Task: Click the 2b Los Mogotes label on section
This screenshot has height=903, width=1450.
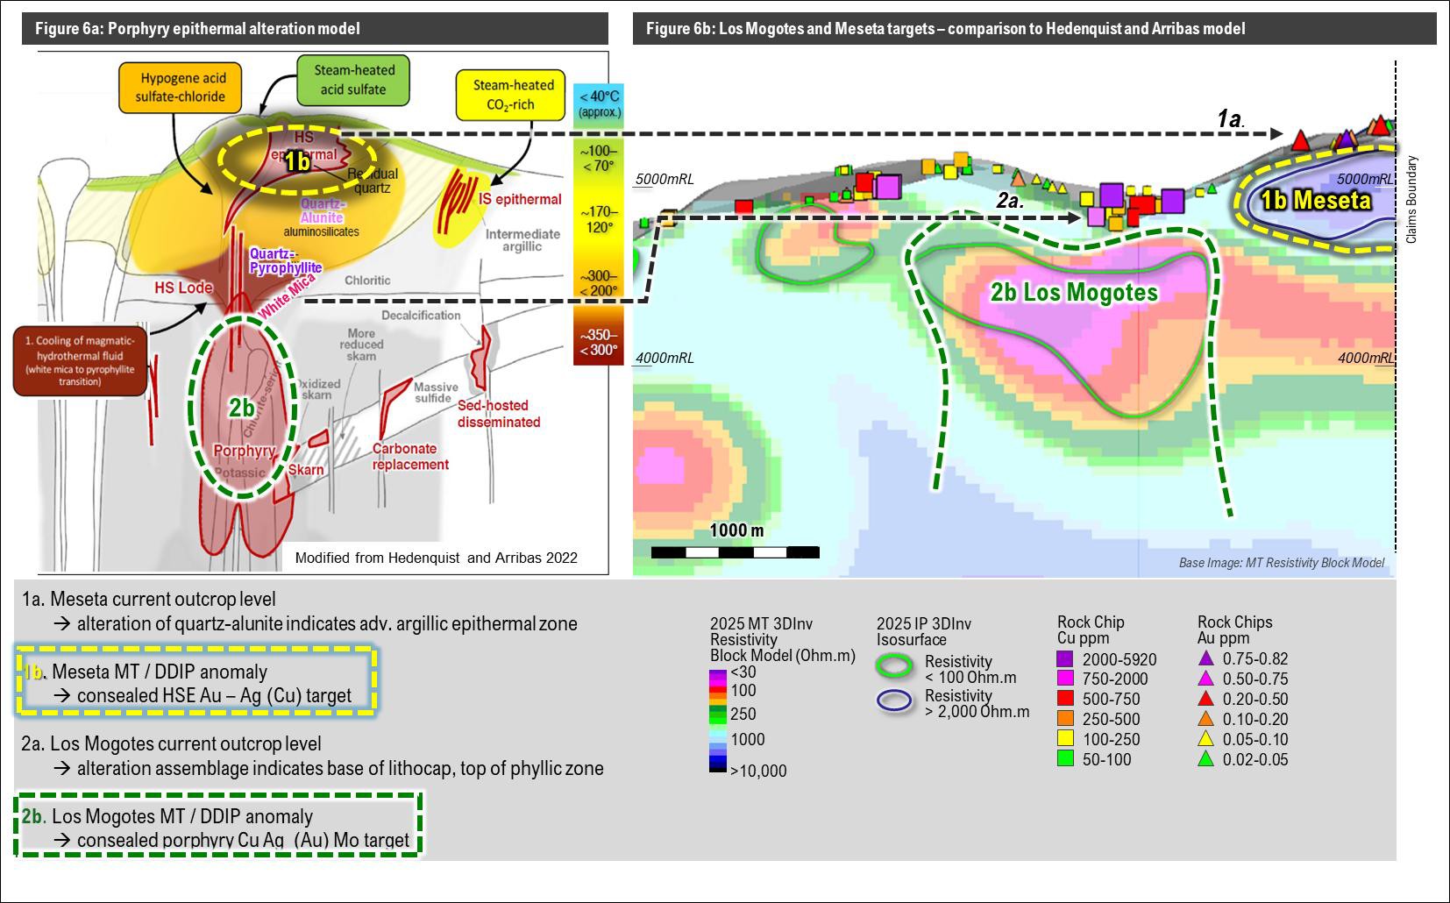Action: (1074, 293)
